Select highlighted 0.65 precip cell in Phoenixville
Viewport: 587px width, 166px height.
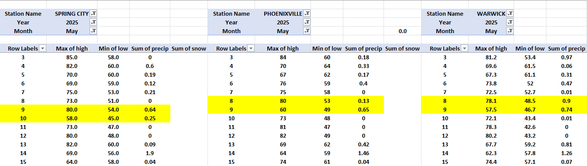tap(364, 109)
